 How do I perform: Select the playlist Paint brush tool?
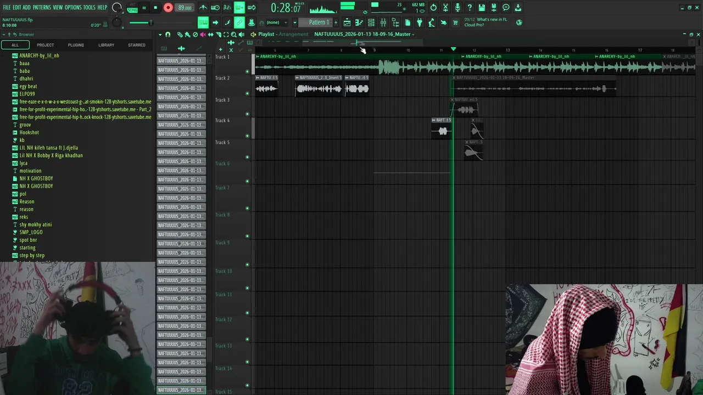pyautogui.click(x=187, y=35)
